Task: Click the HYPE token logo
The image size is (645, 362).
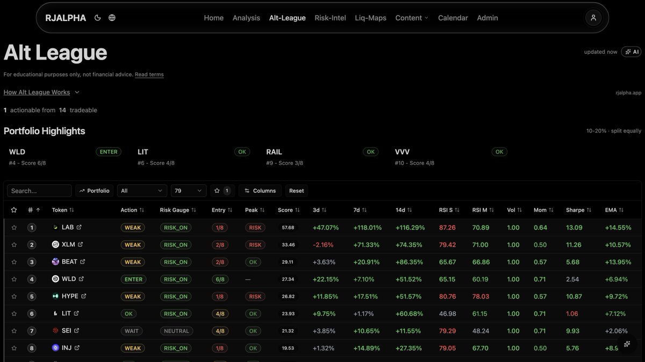Action: pyautogui.click(x=55, y=296)
